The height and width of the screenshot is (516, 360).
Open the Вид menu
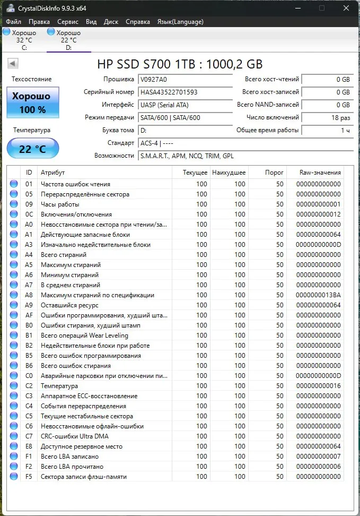click(91, 22)
